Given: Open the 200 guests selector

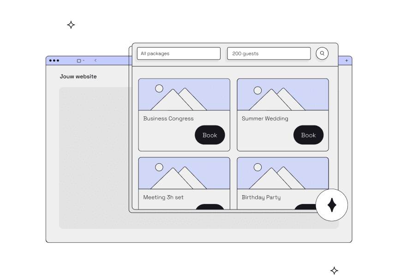Looking at the screenshot, I should 269,54.
